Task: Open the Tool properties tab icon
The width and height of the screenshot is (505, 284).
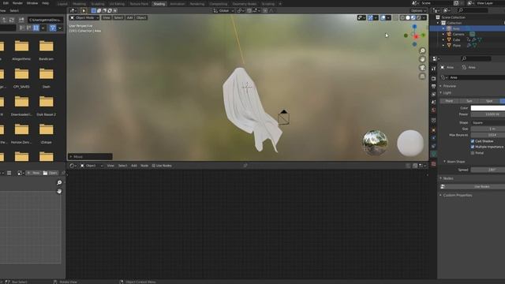Action: pyautogui.click(x=433, y=69)
